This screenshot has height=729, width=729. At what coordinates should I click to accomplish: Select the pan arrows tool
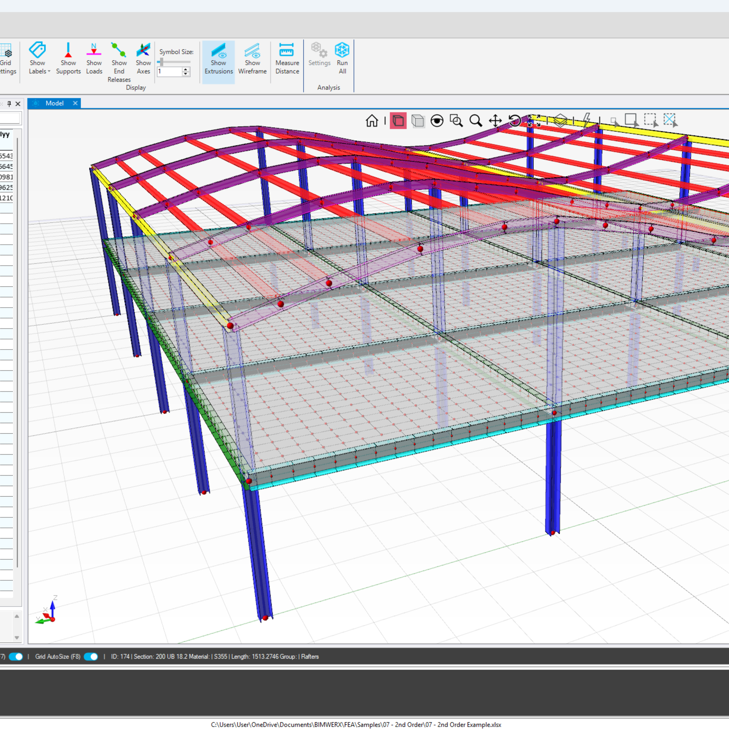495,121
